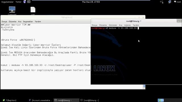
Task: Click the 'Denenir. Biz FTP' line
Action: pyautogui.click(x=28, y=55)
